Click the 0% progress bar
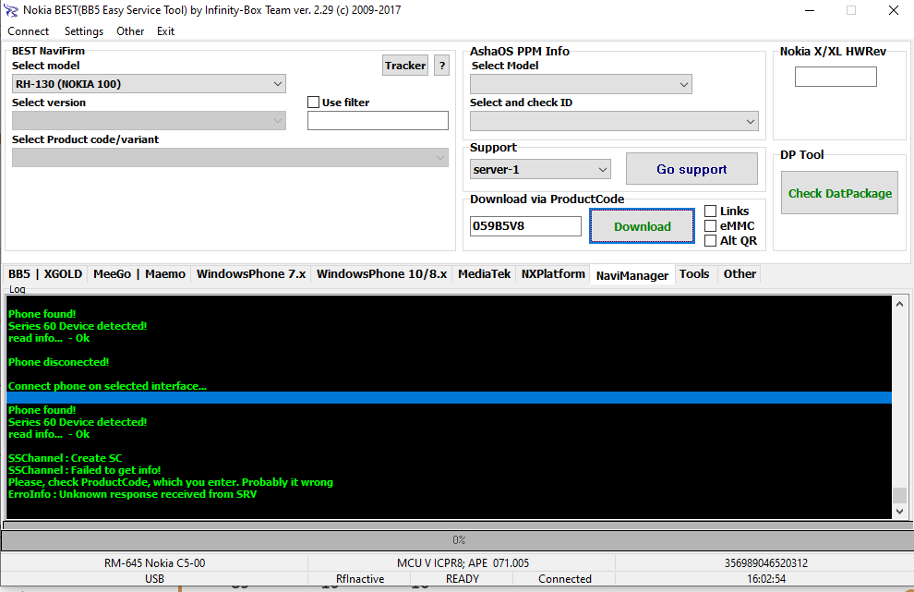The image size is (914, 592). [x=457, y=540]
